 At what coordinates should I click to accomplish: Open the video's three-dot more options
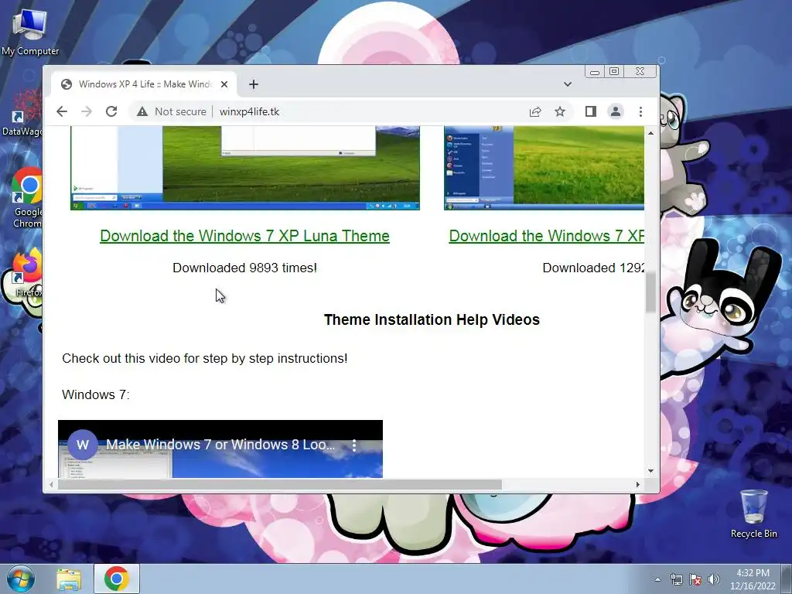354,445
